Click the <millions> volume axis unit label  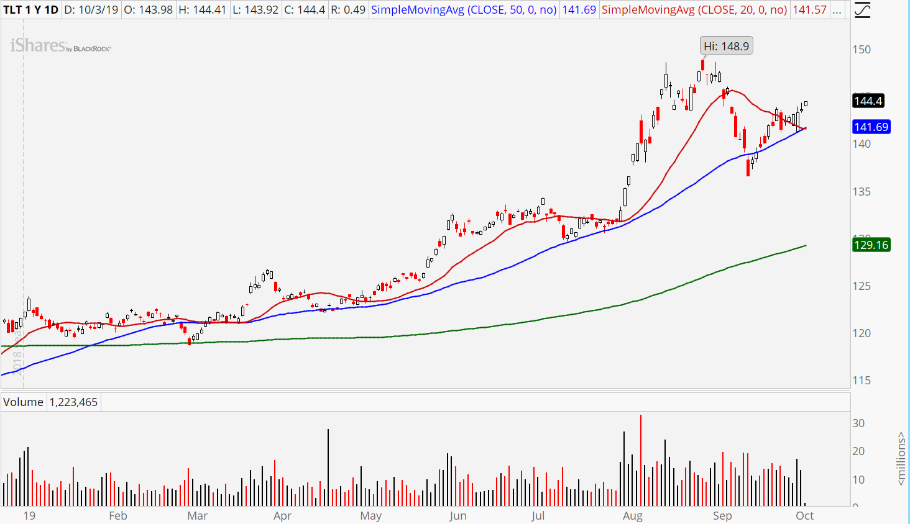pos(901,459)
